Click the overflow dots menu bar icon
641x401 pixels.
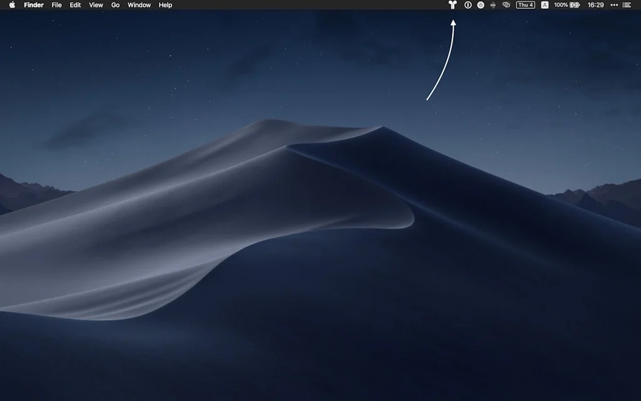(613, 5)
